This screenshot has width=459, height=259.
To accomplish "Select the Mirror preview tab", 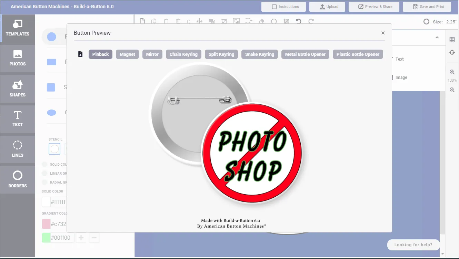I will (152, 54).
